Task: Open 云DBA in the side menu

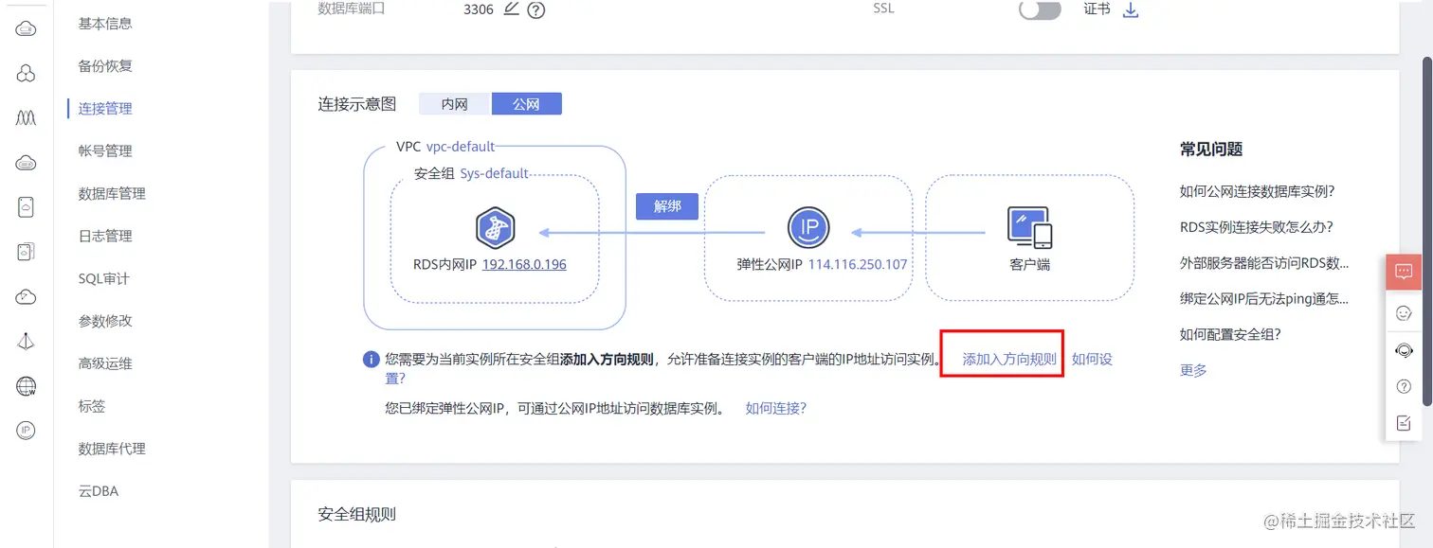Action: point(99,491)
